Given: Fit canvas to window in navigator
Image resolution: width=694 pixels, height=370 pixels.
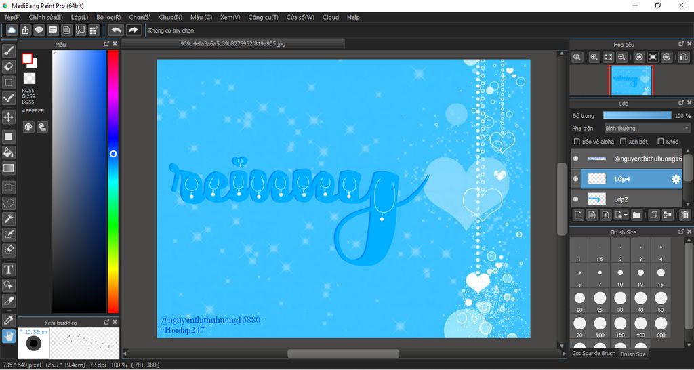Looking at the screenshot, I should 608,57.
